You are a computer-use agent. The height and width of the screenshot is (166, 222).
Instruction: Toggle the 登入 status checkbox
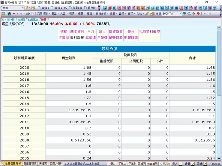tap(180, 164)
